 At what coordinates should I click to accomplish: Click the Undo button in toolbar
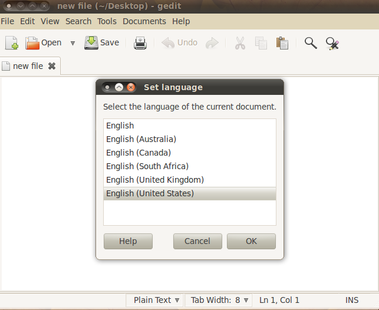[x=179, y=43]
